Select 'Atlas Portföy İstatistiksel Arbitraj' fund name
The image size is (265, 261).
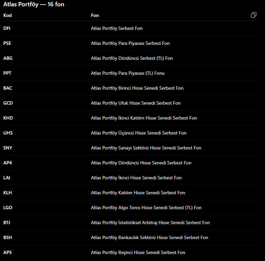coord(150,222)
